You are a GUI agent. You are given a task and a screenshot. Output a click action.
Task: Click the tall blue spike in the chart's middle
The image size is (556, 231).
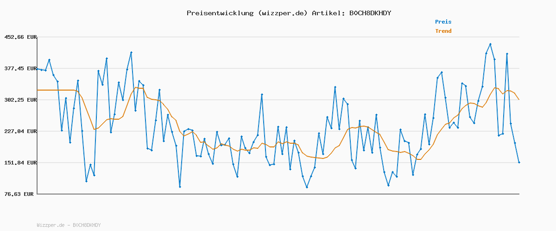tap(262, 95)
